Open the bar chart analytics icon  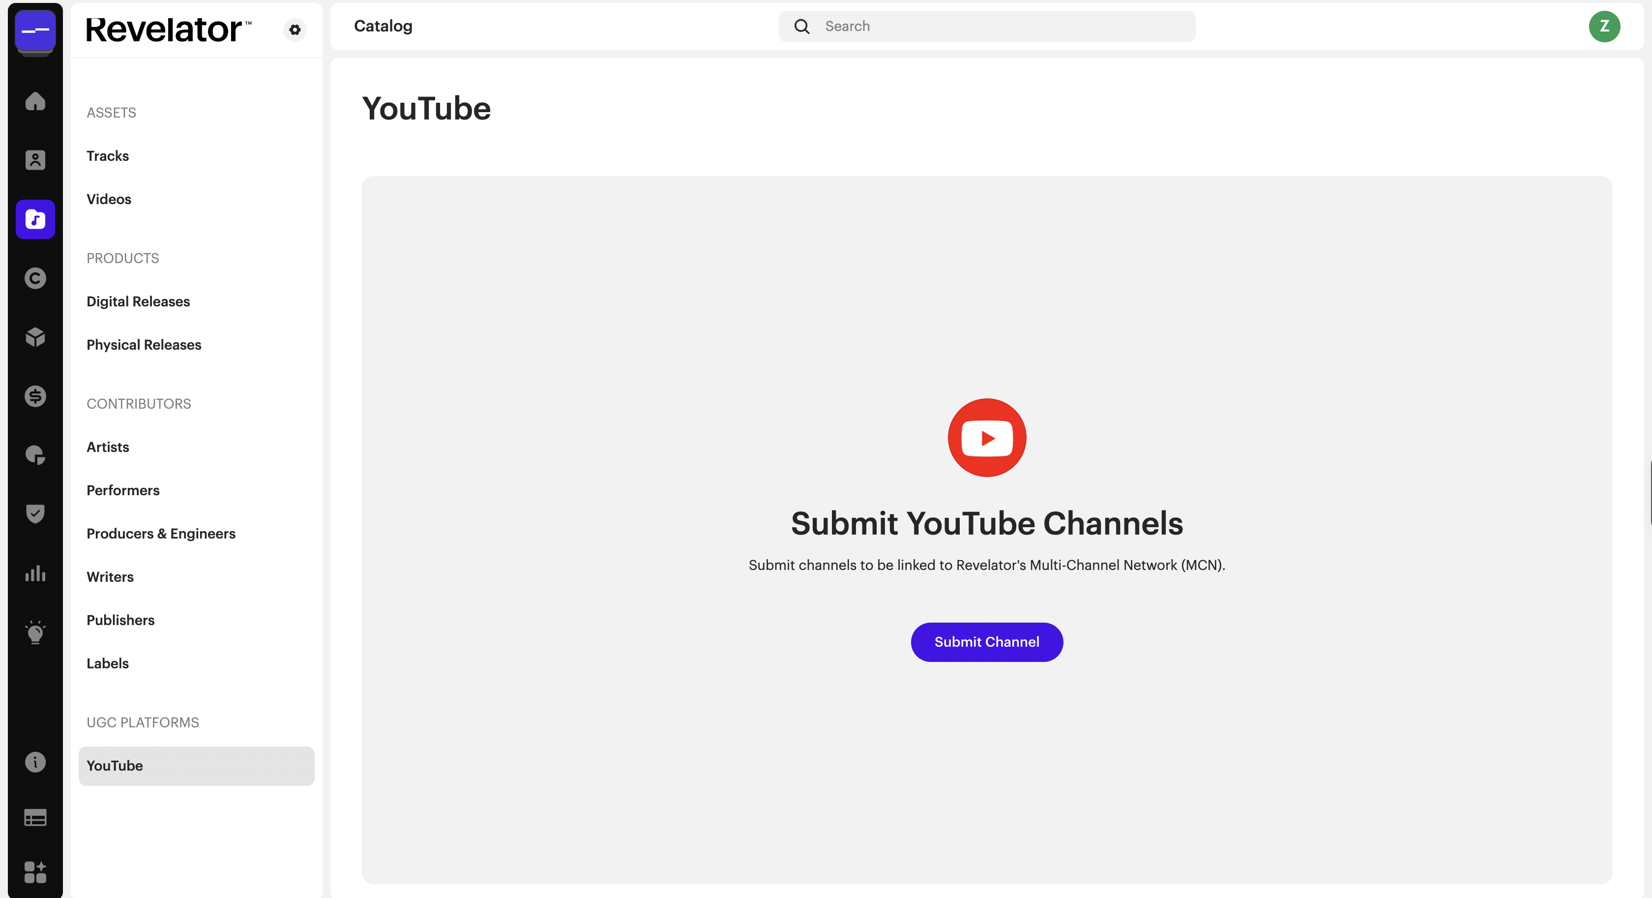click(x=35, y=573)
